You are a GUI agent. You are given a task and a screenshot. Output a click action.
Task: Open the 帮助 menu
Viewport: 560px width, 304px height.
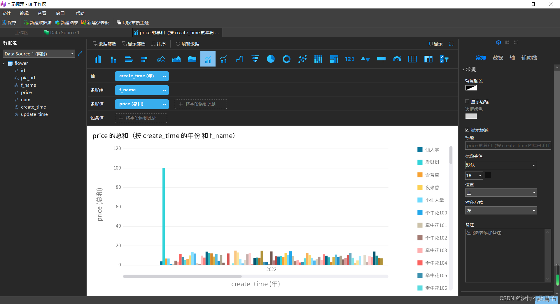80,13
